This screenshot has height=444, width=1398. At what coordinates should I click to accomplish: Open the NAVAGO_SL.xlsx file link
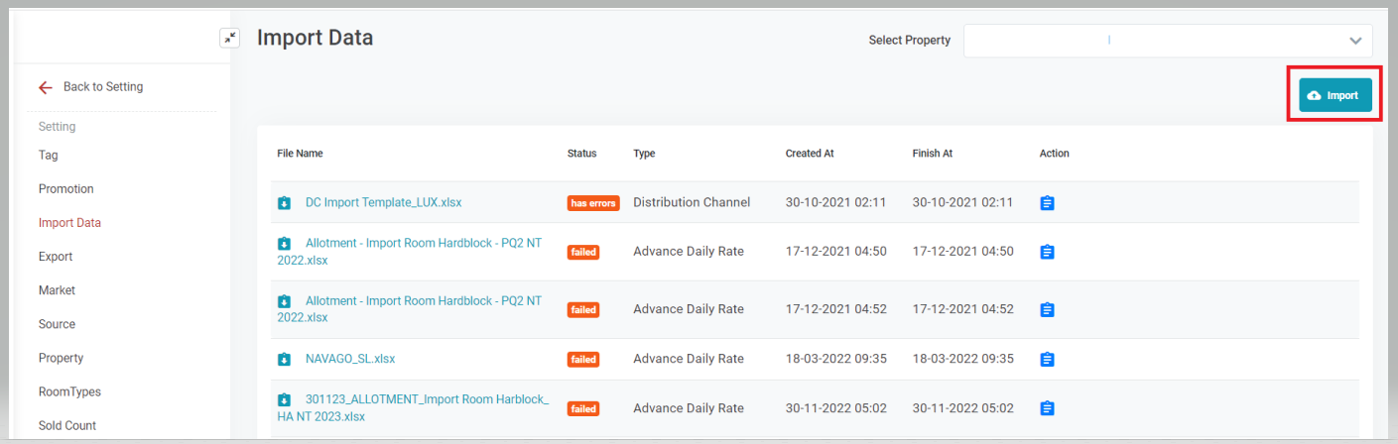tap(349, 359)
